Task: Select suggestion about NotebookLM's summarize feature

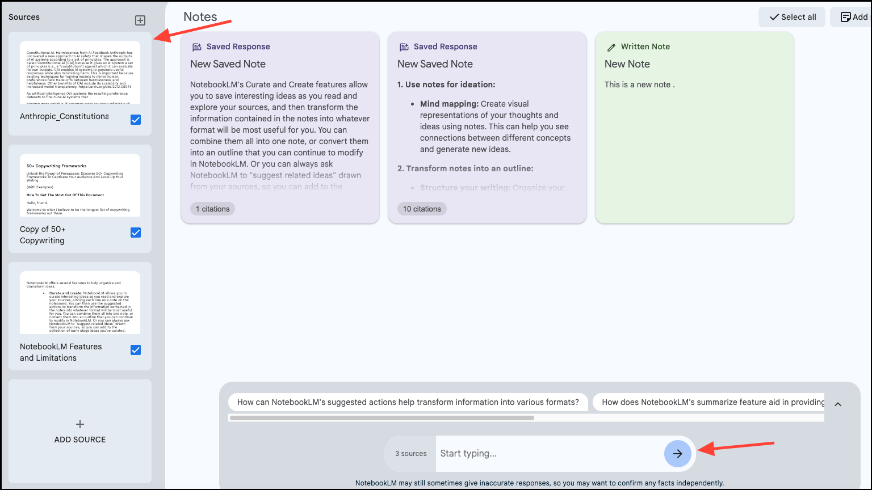Action: pos(708,402)
